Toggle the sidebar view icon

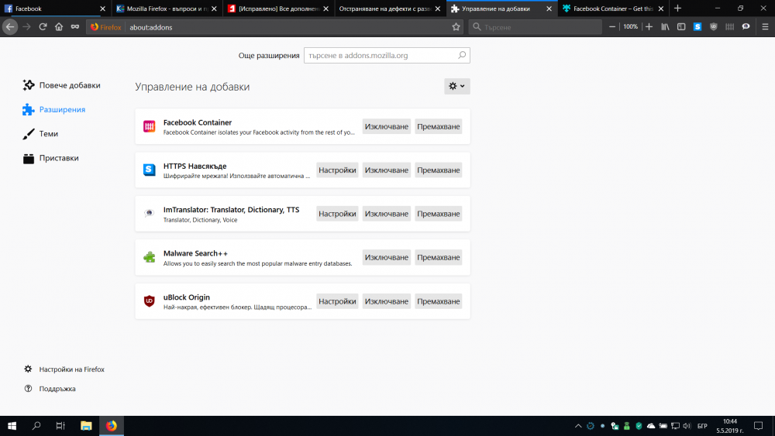pyautogui.click(x=681, y=27)
